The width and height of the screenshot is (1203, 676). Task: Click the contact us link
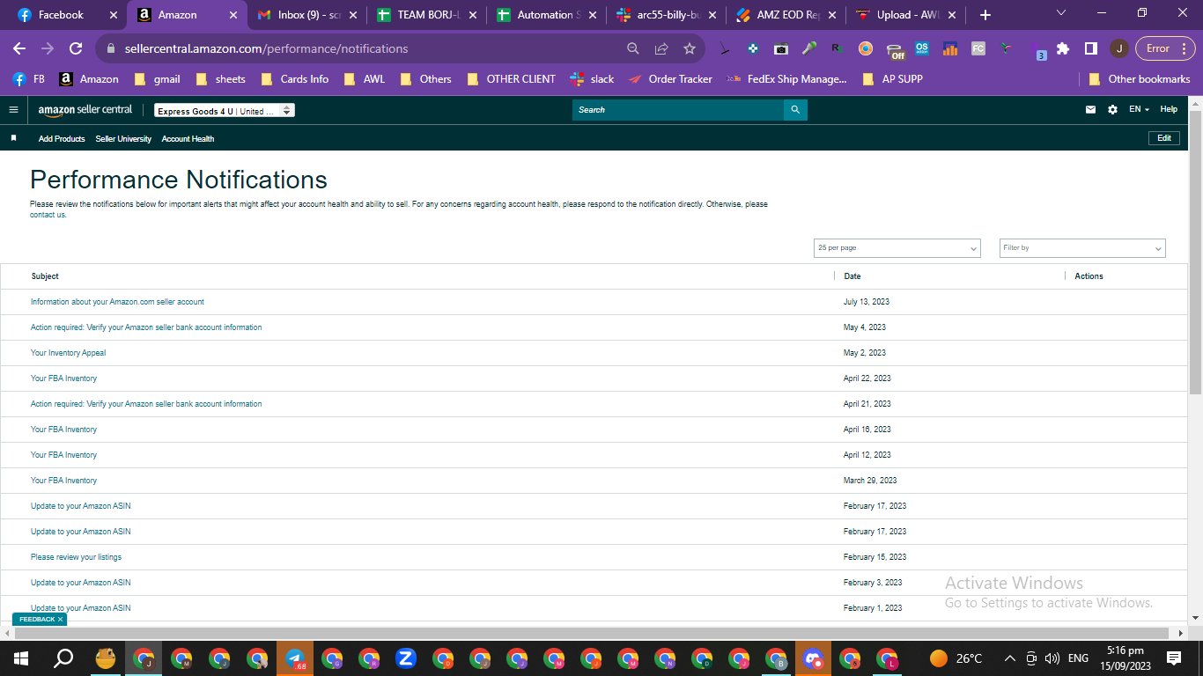point(48,215)
